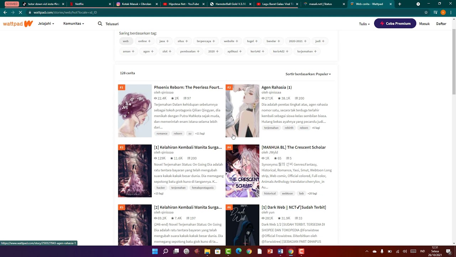Click the browser address bar URL
The width and height of the screenshot is (456, 257).
pos(65,12)
